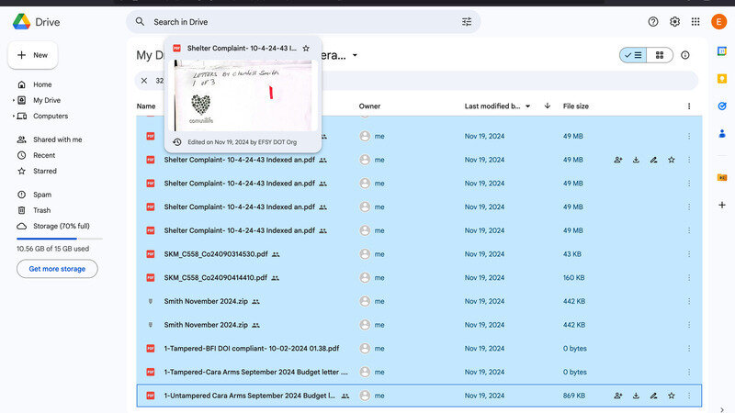Rename the 1-Untampered Cara Arms file

(x=653, y=396)
